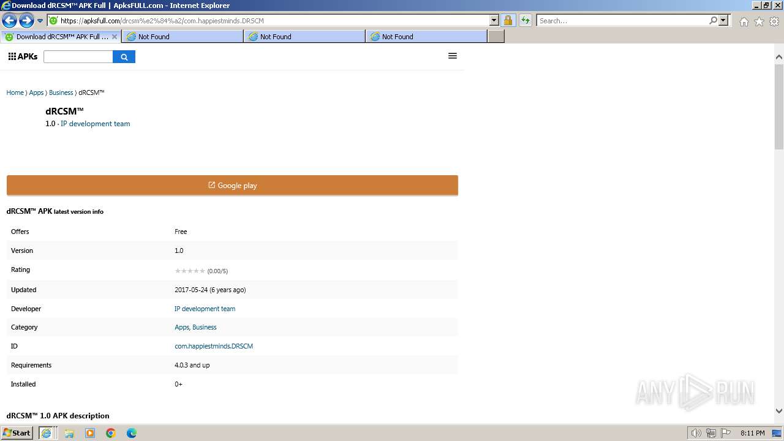Open com.happiestminds.DRSCM ID link
The height and width of the screenshot is (441, 784).
[x=214, y=346]
